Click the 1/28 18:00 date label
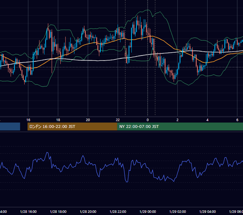This screenshot has width=243, height=215. [58, 211]
